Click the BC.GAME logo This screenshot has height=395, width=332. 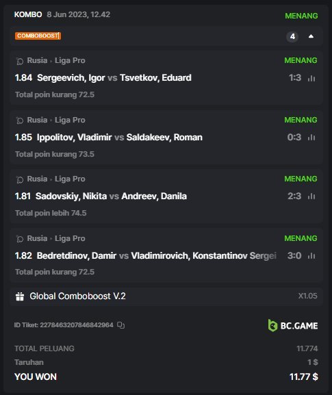(x=293, y=325)
